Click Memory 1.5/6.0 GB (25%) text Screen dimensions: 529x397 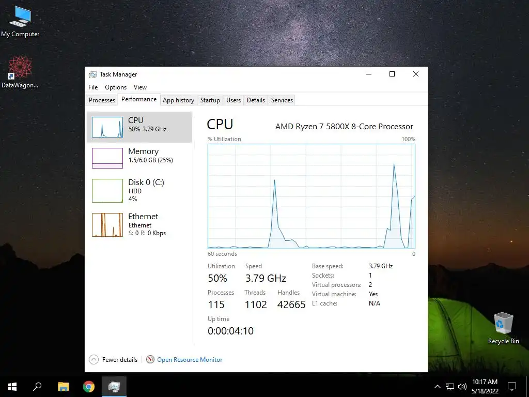(x=150, y=160)
